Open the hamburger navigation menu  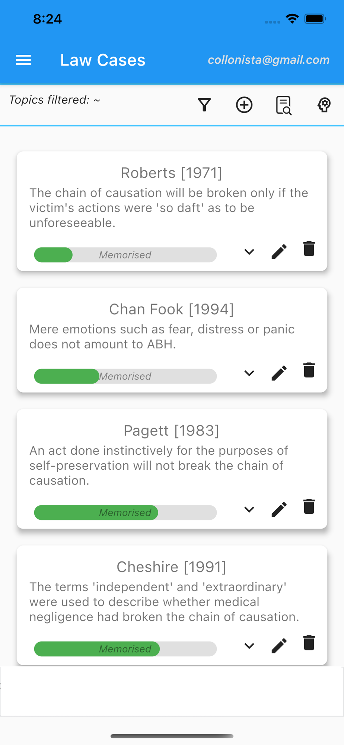[x=23, y=60]
